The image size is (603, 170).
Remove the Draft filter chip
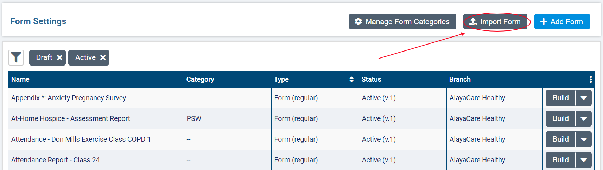[x=59, y=57]
